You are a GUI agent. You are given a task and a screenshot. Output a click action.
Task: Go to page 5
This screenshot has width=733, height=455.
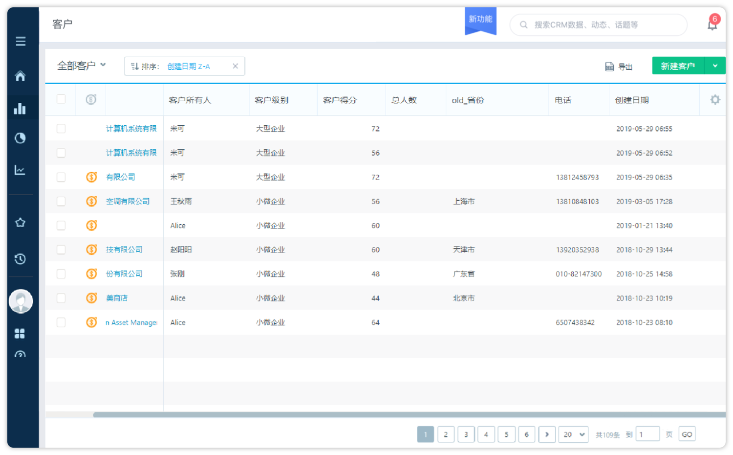[x=506, y=434]
